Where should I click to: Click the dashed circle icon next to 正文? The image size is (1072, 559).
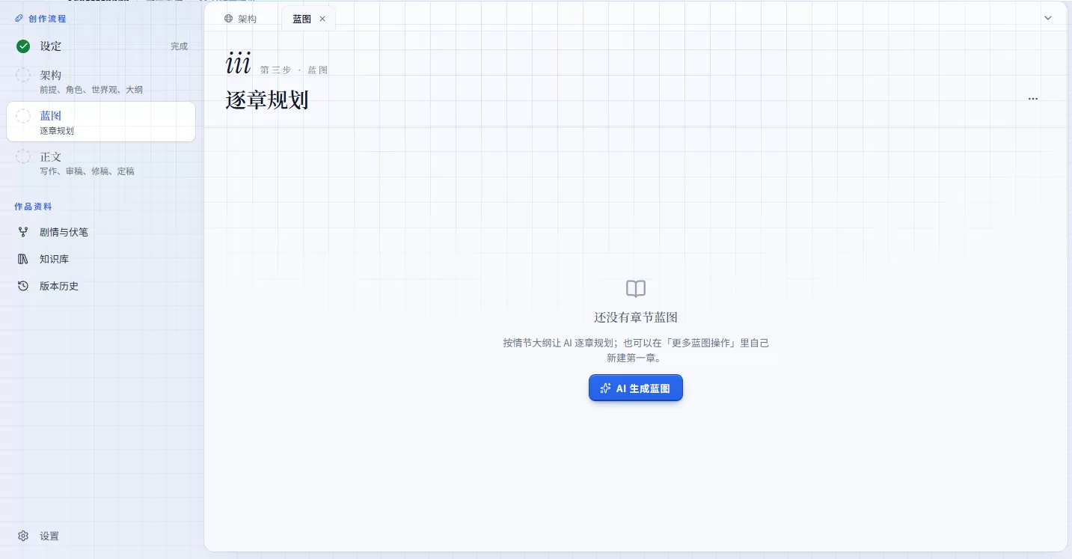click(x=23, y=157)
